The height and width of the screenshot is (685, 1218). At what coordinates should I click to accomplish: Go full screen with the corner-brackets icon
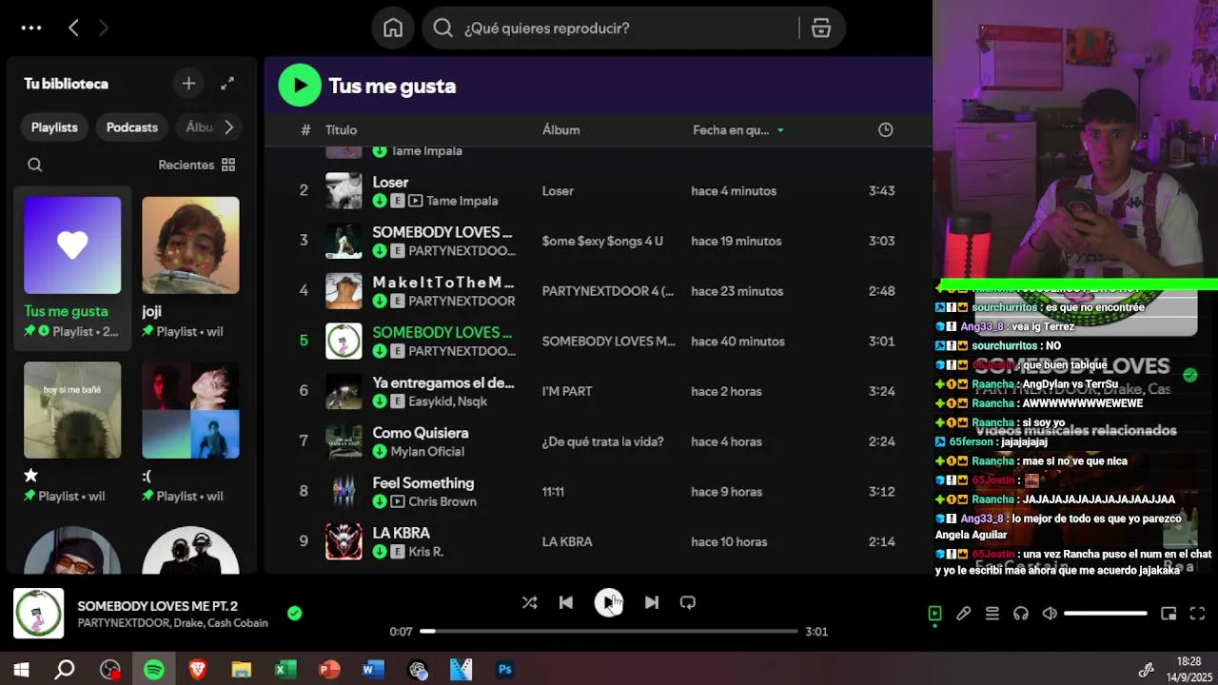[1198, 614]
